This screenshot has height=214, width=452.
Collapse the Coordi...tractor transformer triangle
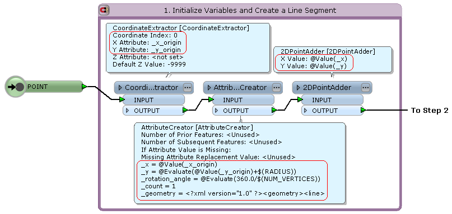pyautogui.click(x=120, y=88)
